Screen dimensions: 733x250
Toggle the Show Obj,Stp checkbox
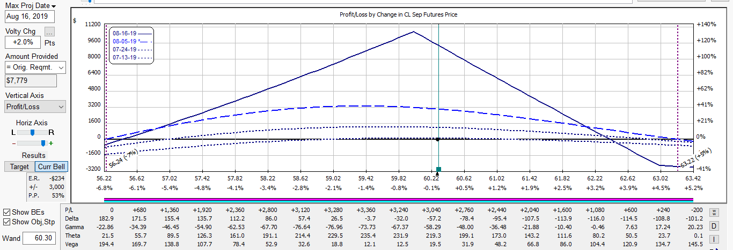click(6, 222)
